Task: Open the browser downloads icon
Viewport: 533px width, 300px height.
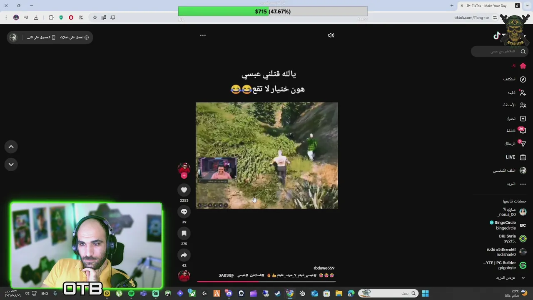Action: (36, 17)
